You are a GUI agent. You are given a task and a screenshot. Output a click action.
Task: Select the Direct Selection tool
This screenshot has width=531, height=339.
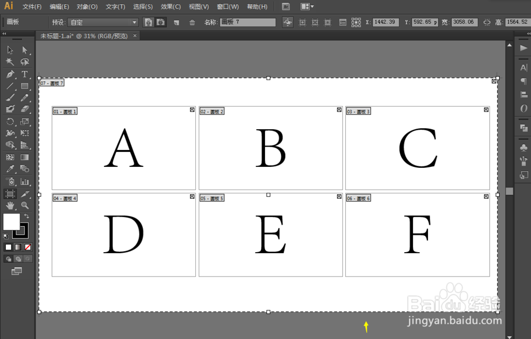click(24, 50)
